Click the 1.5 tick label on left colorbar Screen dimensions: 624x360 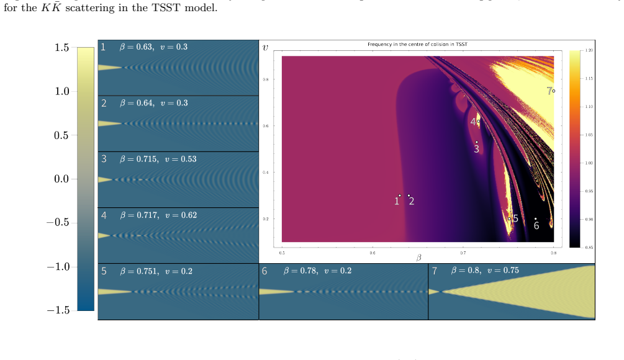coord(61,48)
